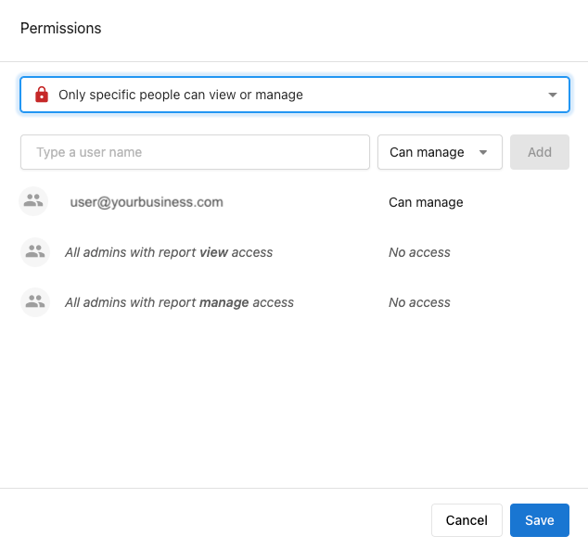Open the visibility dropdown arrow
Image resolution: width=588 pixels, height=549 pixels.
point(553,95)
